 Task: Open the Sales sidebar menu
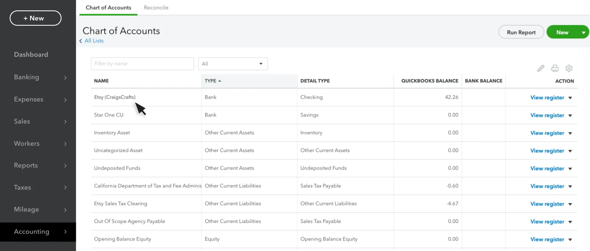coord(22,121)
